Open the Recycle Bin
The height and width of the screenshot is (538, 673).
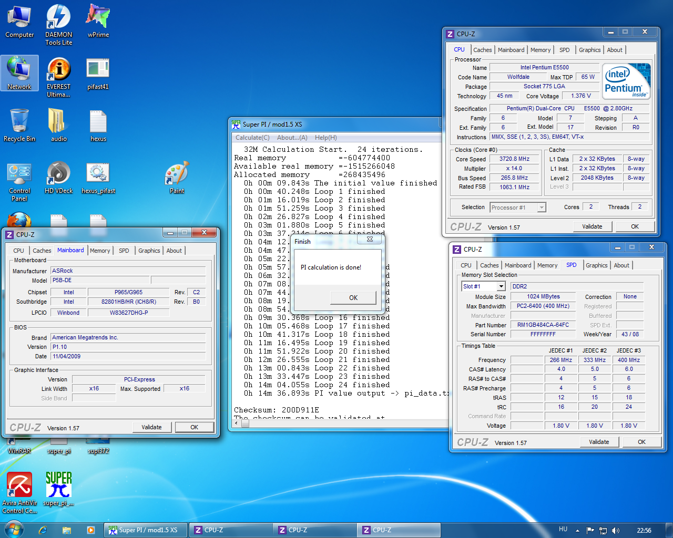click(19, 125)
